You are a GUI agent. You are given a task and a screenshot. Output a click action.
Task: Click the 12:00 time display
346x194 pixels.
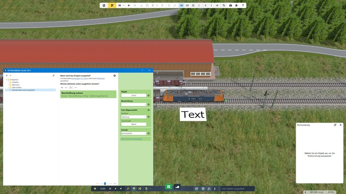point(102,189)
